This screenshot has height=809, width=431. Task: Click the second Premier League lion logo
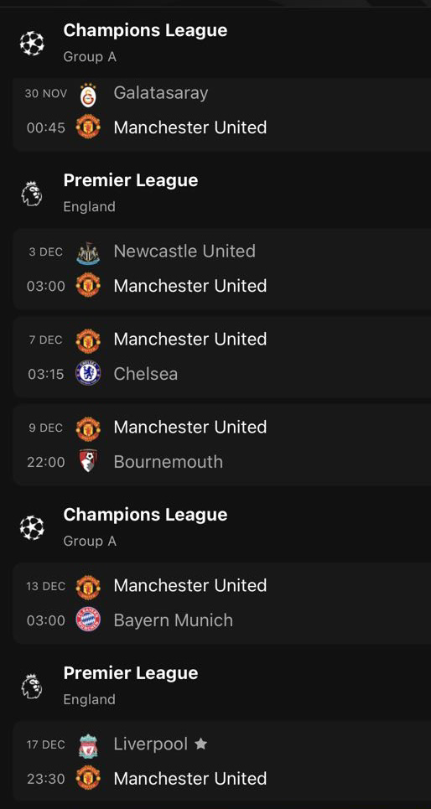point(32,687)
